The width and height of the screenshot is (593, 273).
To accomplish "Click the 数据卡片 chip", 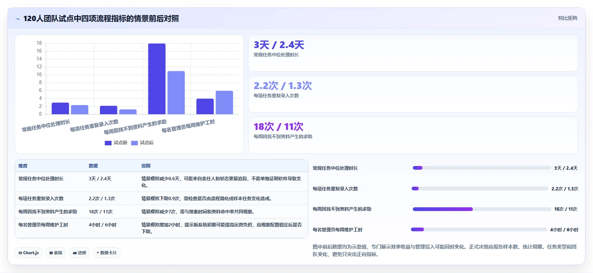I will tap(107, 253).
